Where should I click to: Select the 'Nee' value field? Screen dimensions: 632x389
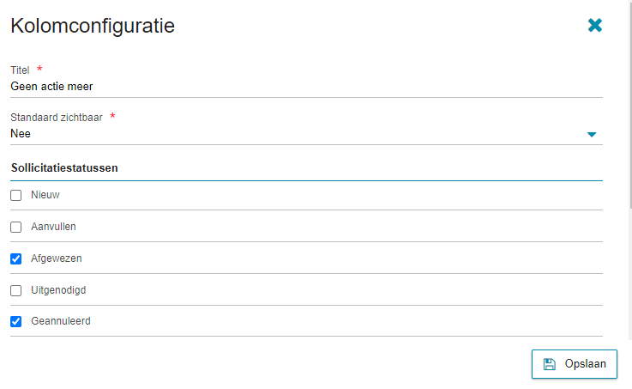306,134
